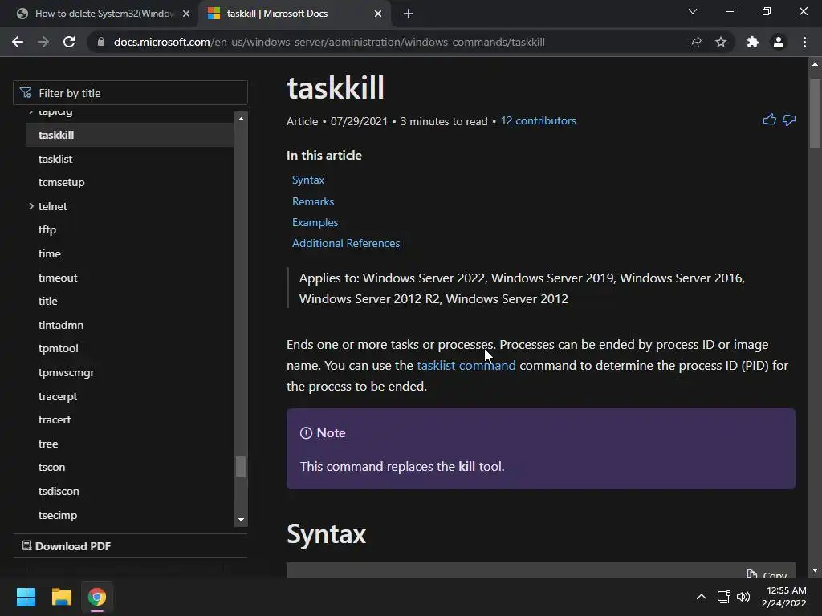The width and height of the screenshot is (822, 616).
Task: Open tracert in the sidebar
Action: [55, 419]
